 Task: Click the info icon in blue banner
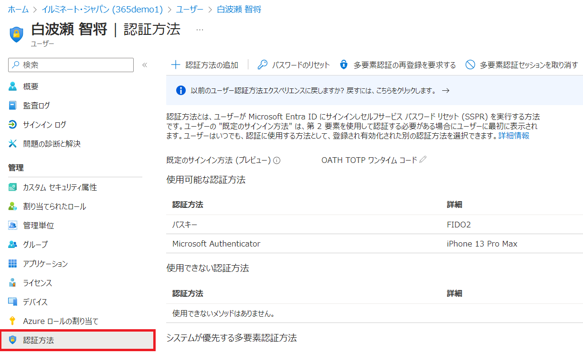click(181, 90)
